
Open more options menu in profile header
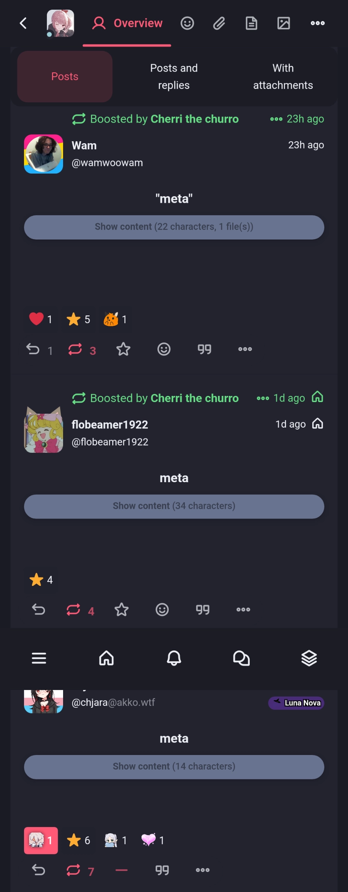pyautogui.click(x=318, y=23)
